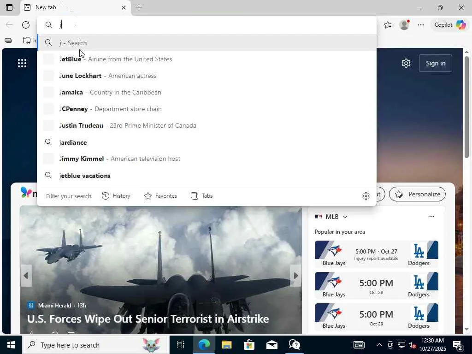Show hidden system tray icons

[x=379, y=345]
